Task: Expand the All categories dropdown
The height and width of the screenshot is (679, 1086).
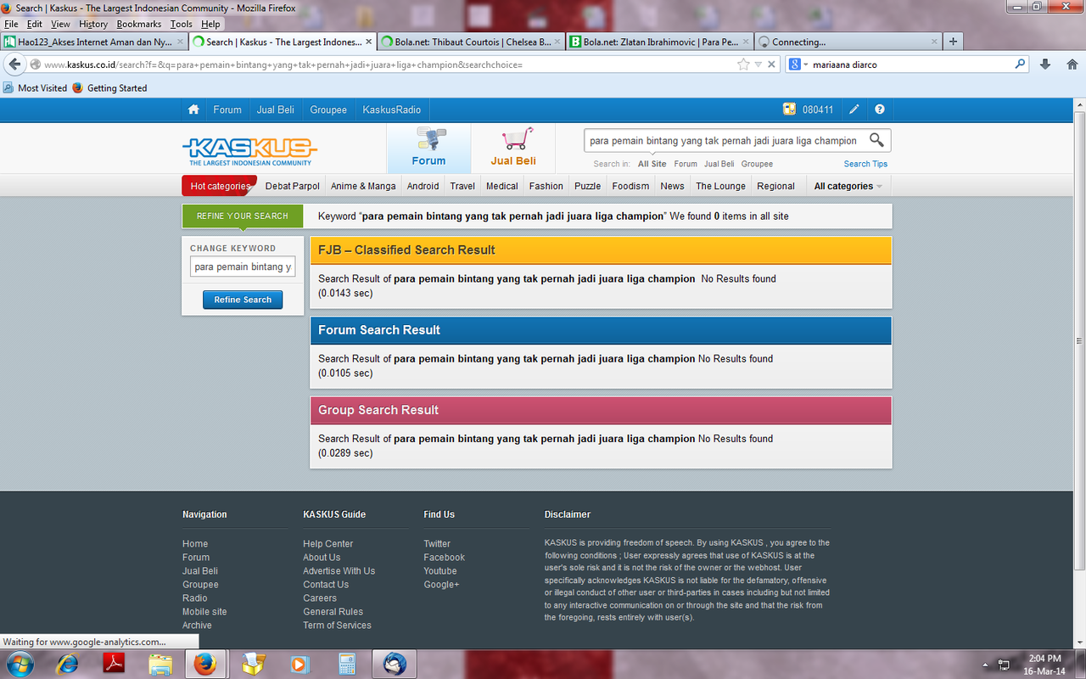Action: click(848, 186)
